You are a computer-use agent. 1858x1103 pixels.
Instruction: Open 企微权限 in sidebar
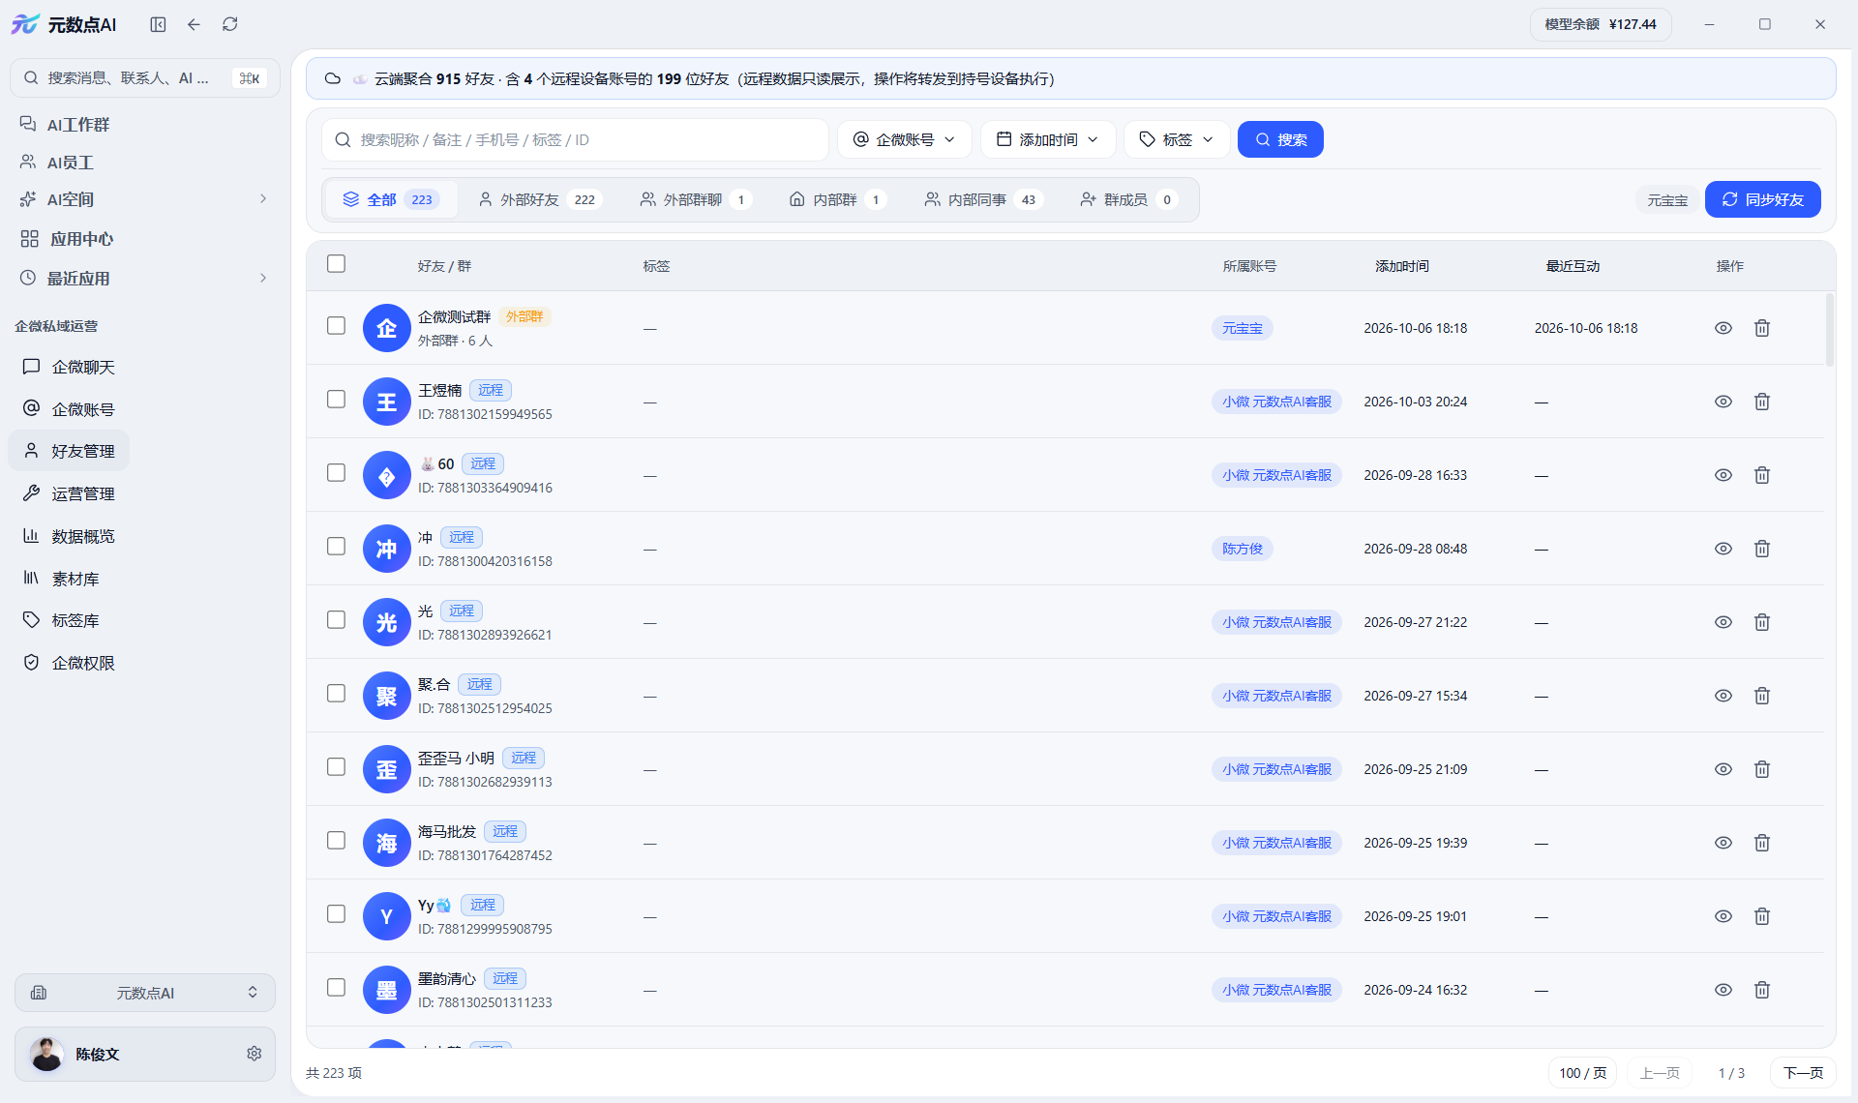[x=70, y=663]
